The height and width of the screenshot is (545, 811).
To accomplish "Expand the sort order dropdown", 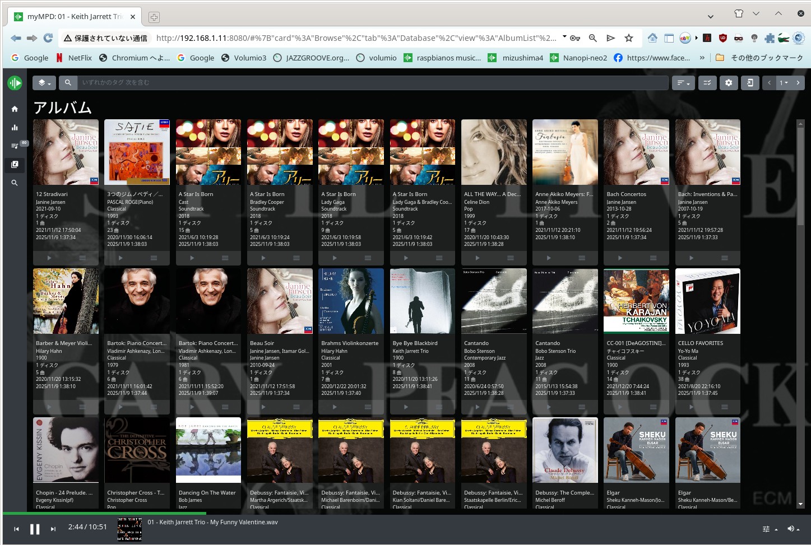I will pyautogui.click(x=683, y=83).
